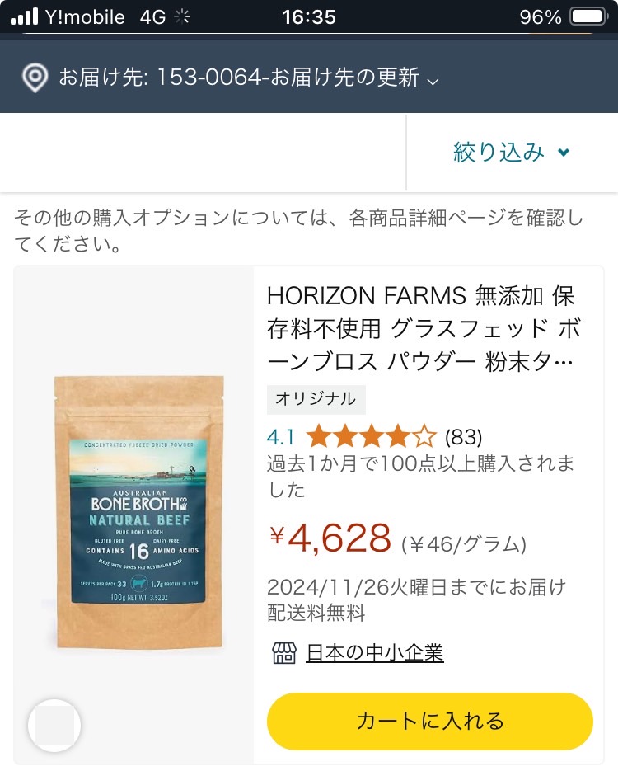The width and height of the screenshot is (618, 771).
Task: Tap the 16:35 status bar clock
Action: (309, 17)
